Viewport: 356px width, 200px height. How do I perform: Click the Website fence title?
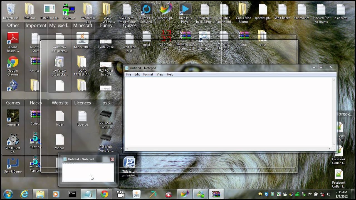(x=60, y=103)
